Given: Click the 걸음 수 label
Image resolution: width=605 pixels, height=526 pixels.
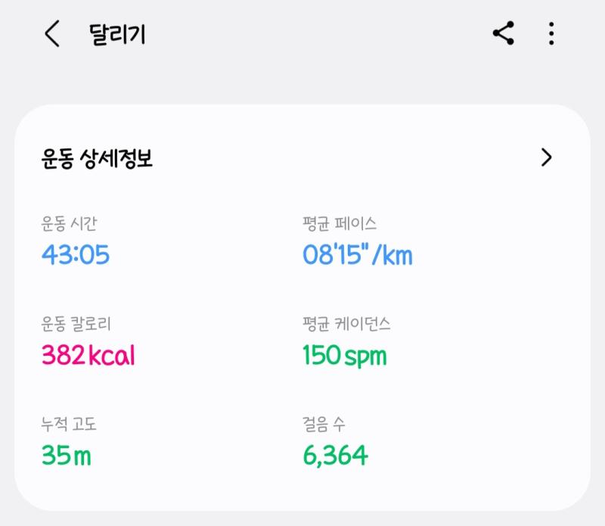Looking at the screenshot, I should coord(324,424).
